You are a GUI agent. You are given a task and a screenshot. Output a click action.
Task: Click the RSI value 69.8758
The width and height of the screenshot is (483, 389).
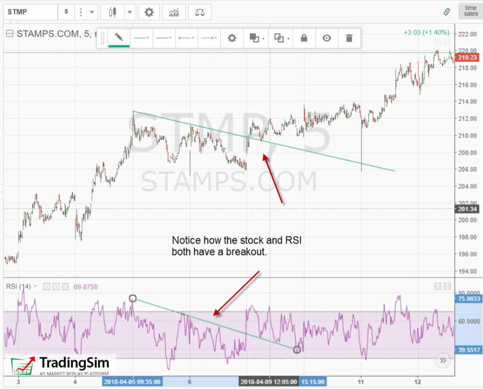pyautogui.click(x=85, y=287)
